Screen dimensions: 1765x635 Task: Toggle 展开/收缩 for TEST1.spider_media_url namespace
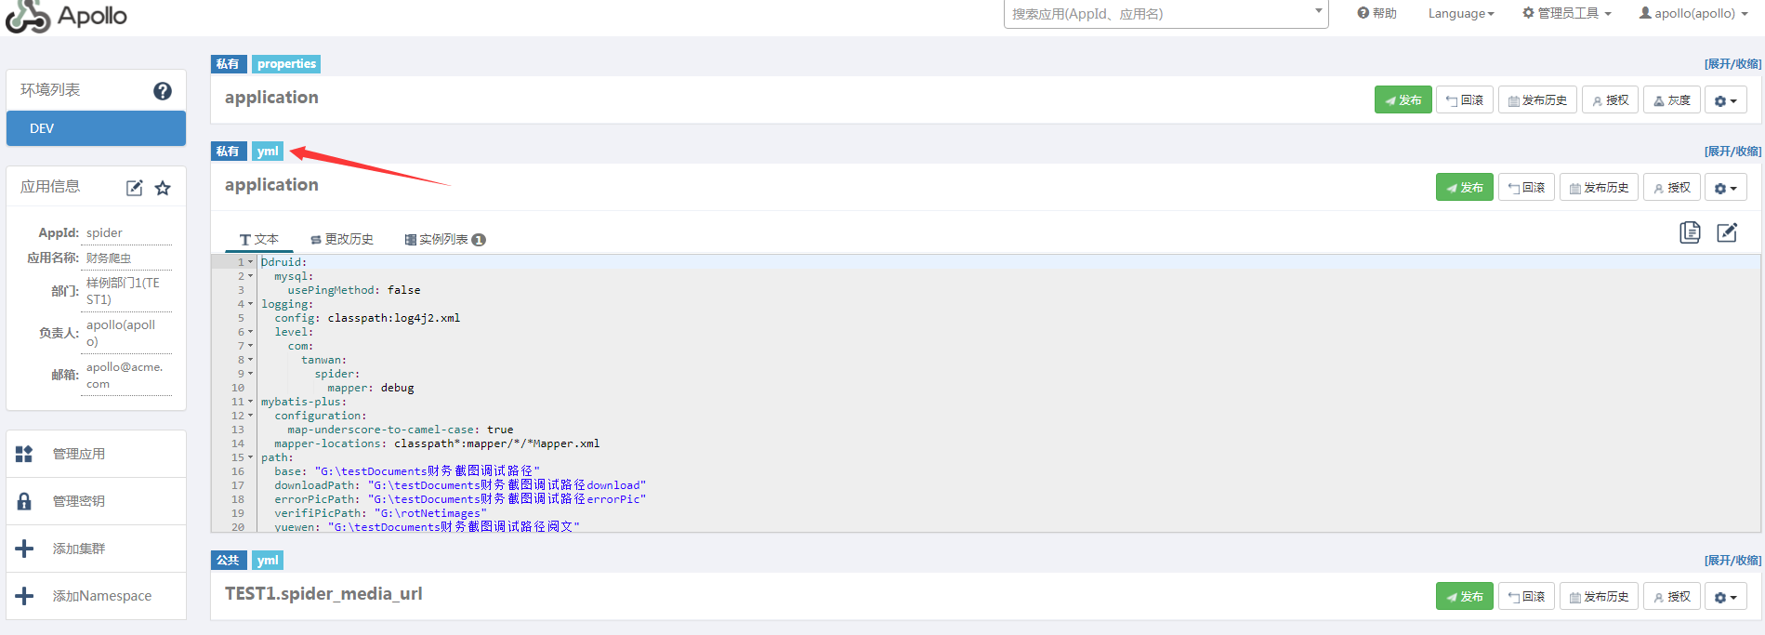click(1732, 560)
